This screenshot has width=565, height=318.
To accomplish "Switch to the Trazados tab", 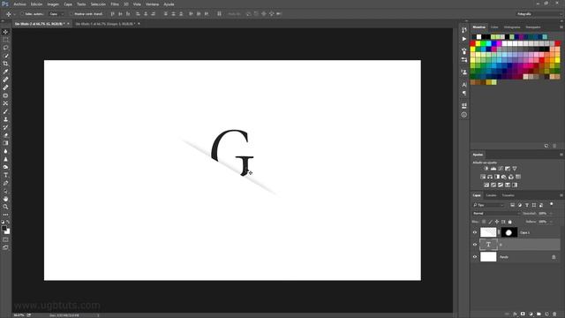I will click(508, 195).
